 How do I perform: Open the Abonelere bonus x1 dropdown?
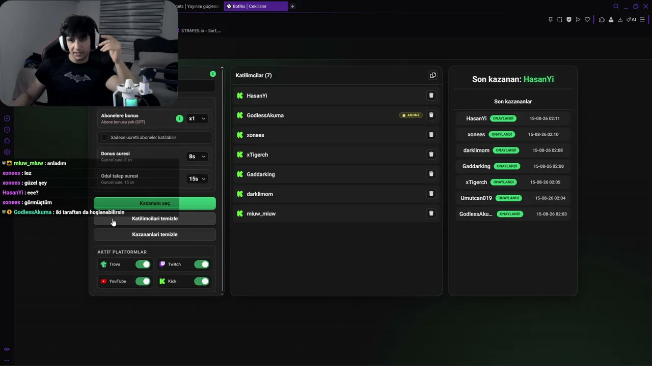[197, 118]
